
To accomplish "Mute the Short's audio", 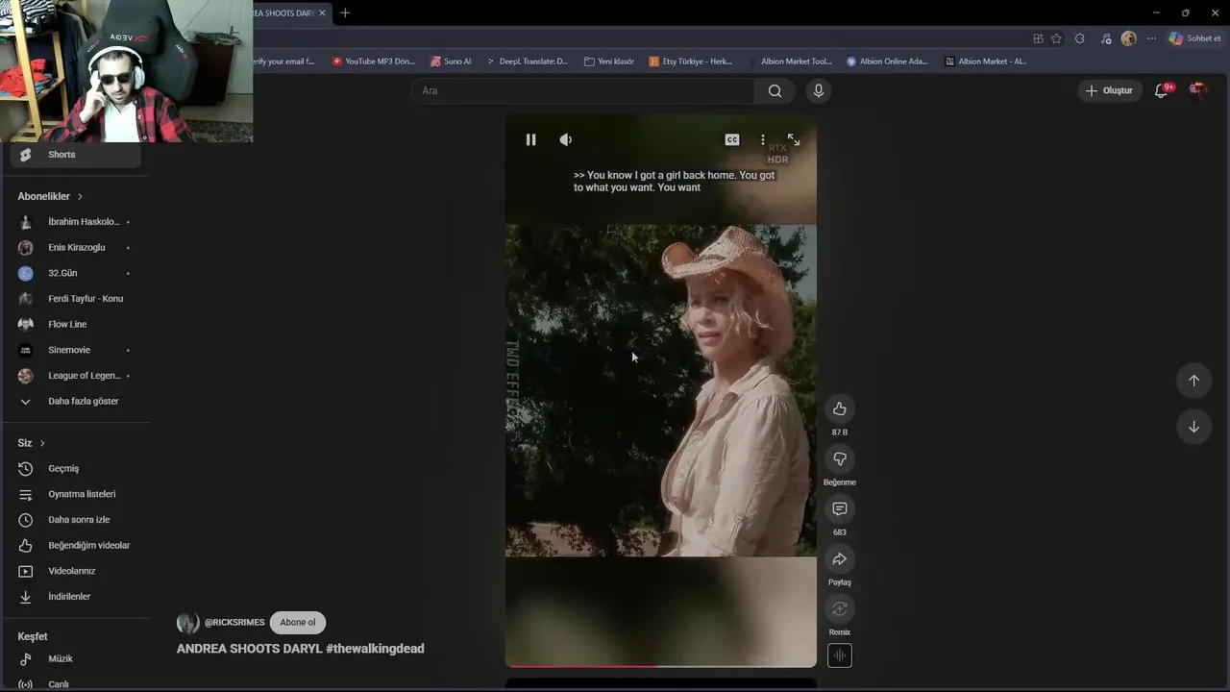I will coord(566,139).
